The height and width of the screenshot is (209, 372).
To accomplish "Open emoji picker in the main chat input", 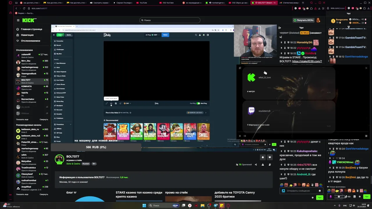I will point(320,191).
